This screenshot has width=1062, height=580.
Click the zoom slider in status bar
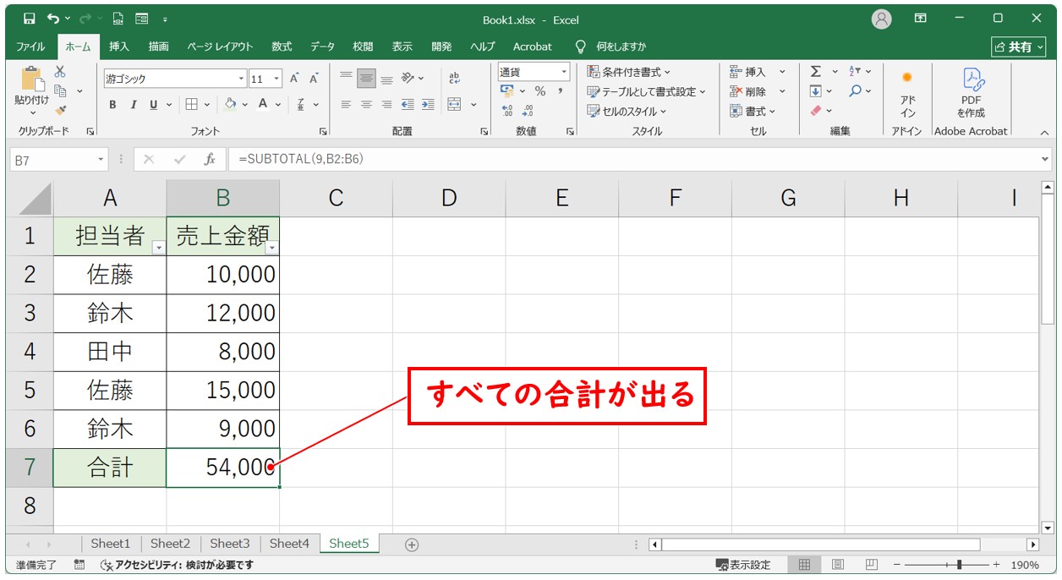tap(958, 565)
